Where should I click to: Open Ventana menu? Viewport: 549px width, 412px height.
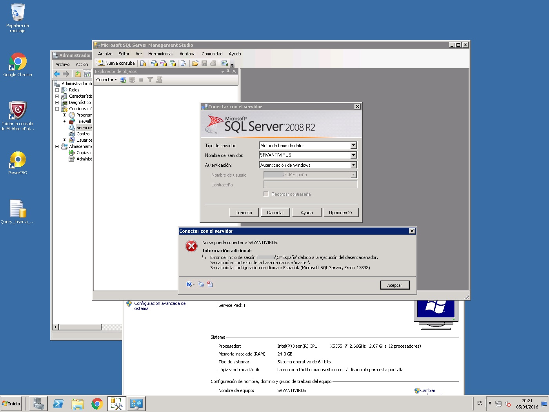pos(187,54)
